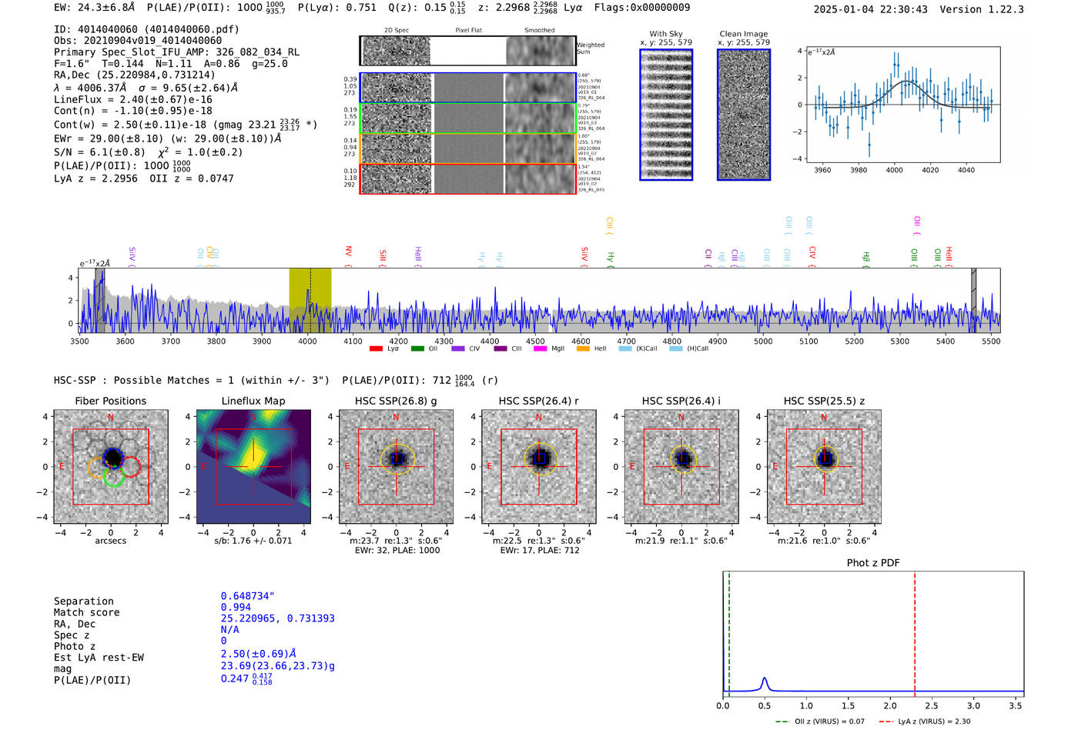Viewport: 1078px width, 733px height.
Task: Click the Primary Spec_Slot_IFU_AMP line
Action: (x=177, y=52)
